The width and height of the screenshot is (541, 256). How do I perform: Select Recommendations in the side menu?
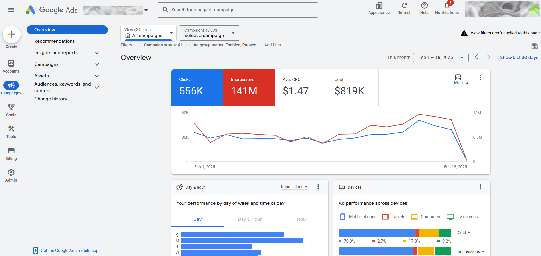point(54,41)
